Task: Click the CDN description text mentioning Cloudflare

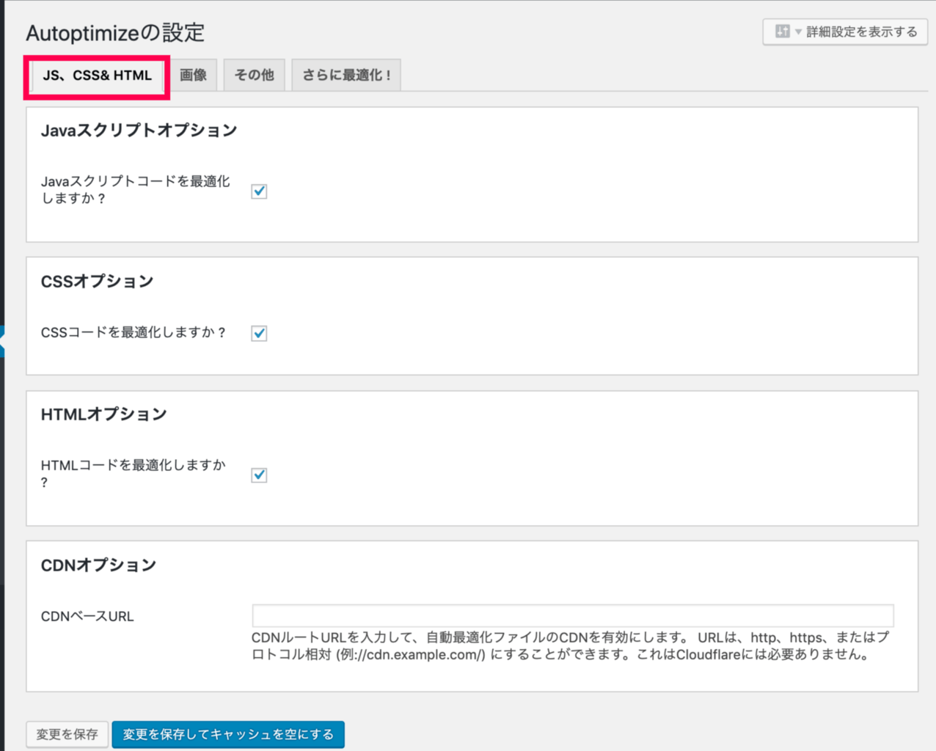Action: 570,646
